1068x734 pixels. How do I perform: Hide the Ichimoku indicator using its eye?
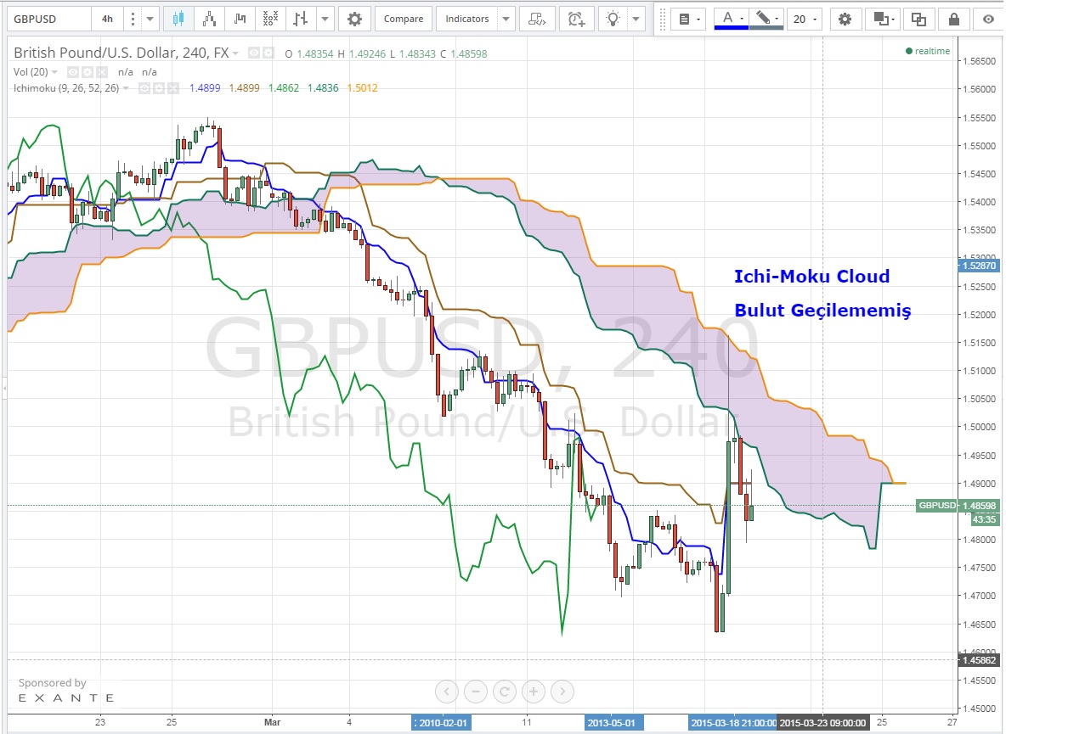coord(145,88)
